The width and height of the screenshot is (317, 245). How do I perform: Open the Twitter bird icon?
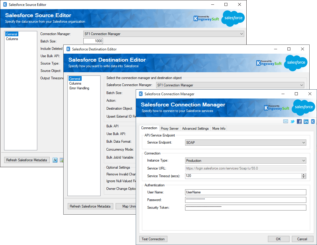coord(292,121)
